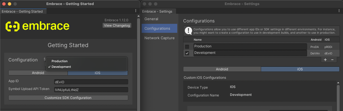
Task: Click the dEviO iOS ID cell in table
Action: point(328,53)
